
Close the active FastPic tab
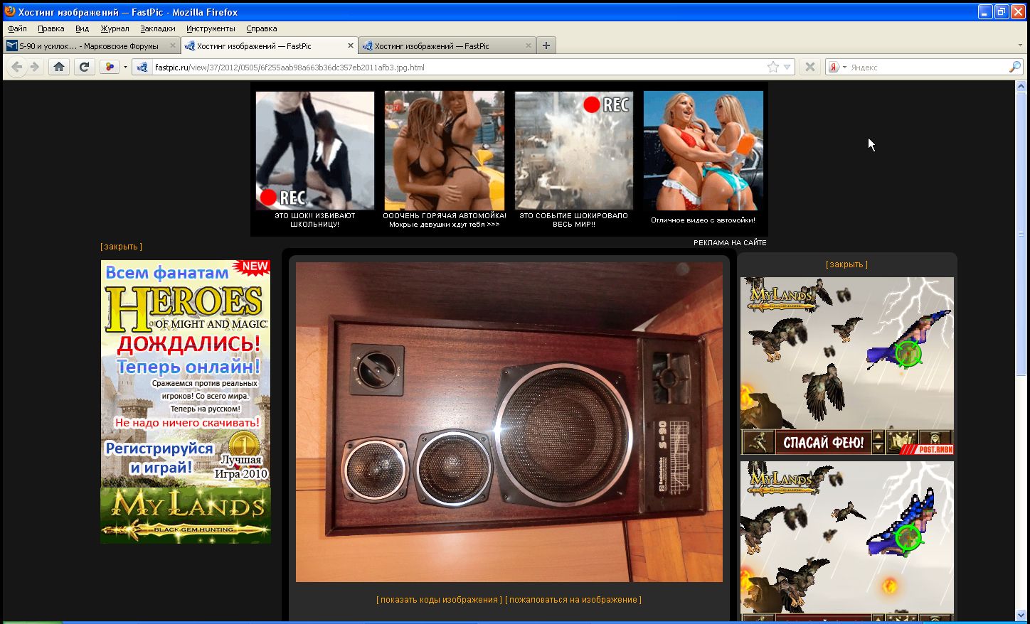(x=350, y=45)
